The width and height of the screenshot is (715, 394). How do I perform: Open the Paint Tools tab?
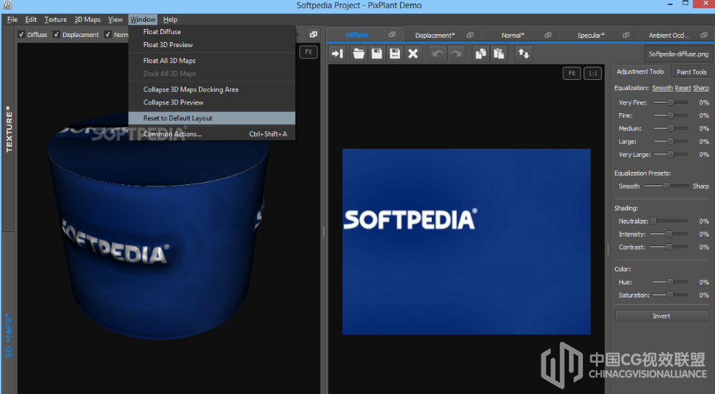click(691, 72)
